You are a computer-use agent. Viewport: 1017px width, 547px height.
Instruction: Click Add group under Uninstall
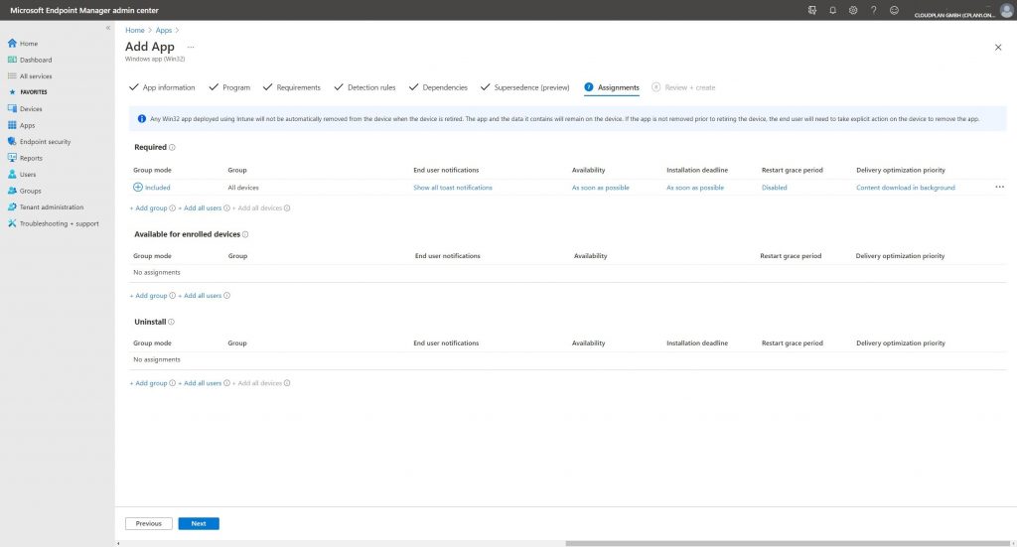click(149, 383)
